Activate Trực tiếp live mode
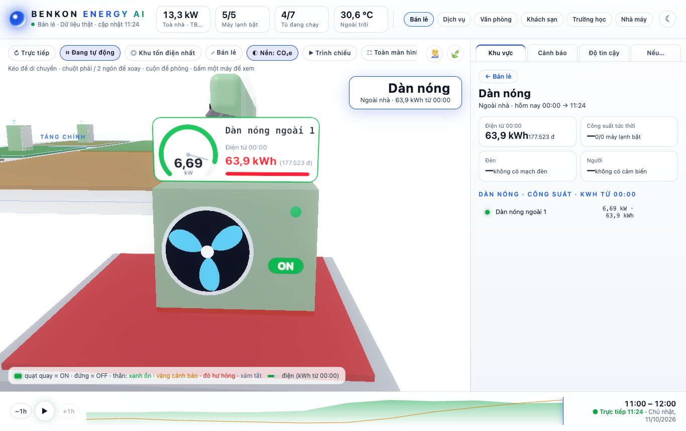Screen dimensions: 686x431 (x=32, y=53)
